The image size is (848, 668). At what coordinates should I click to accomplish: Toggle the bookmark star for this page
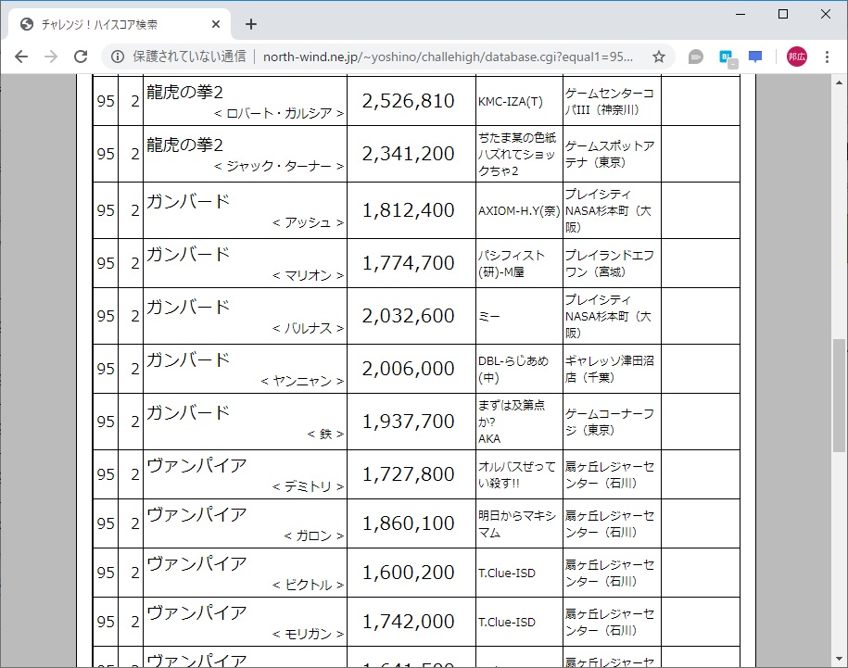click(x=658, y=56)
